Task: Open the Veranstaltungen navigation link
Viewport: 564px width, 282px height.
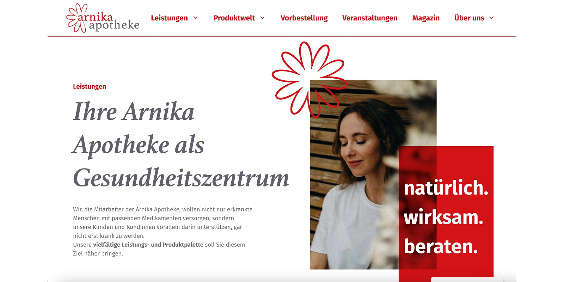Action: [x=370, y=18]
